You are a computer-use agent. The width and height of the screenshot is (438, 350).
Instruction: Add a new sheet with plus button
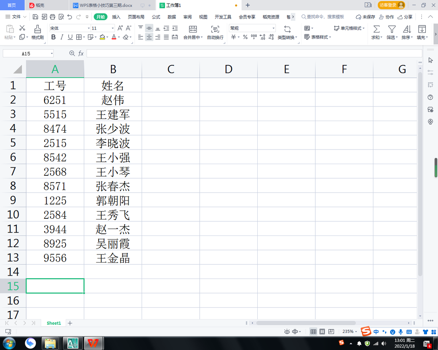click(70, 323)
